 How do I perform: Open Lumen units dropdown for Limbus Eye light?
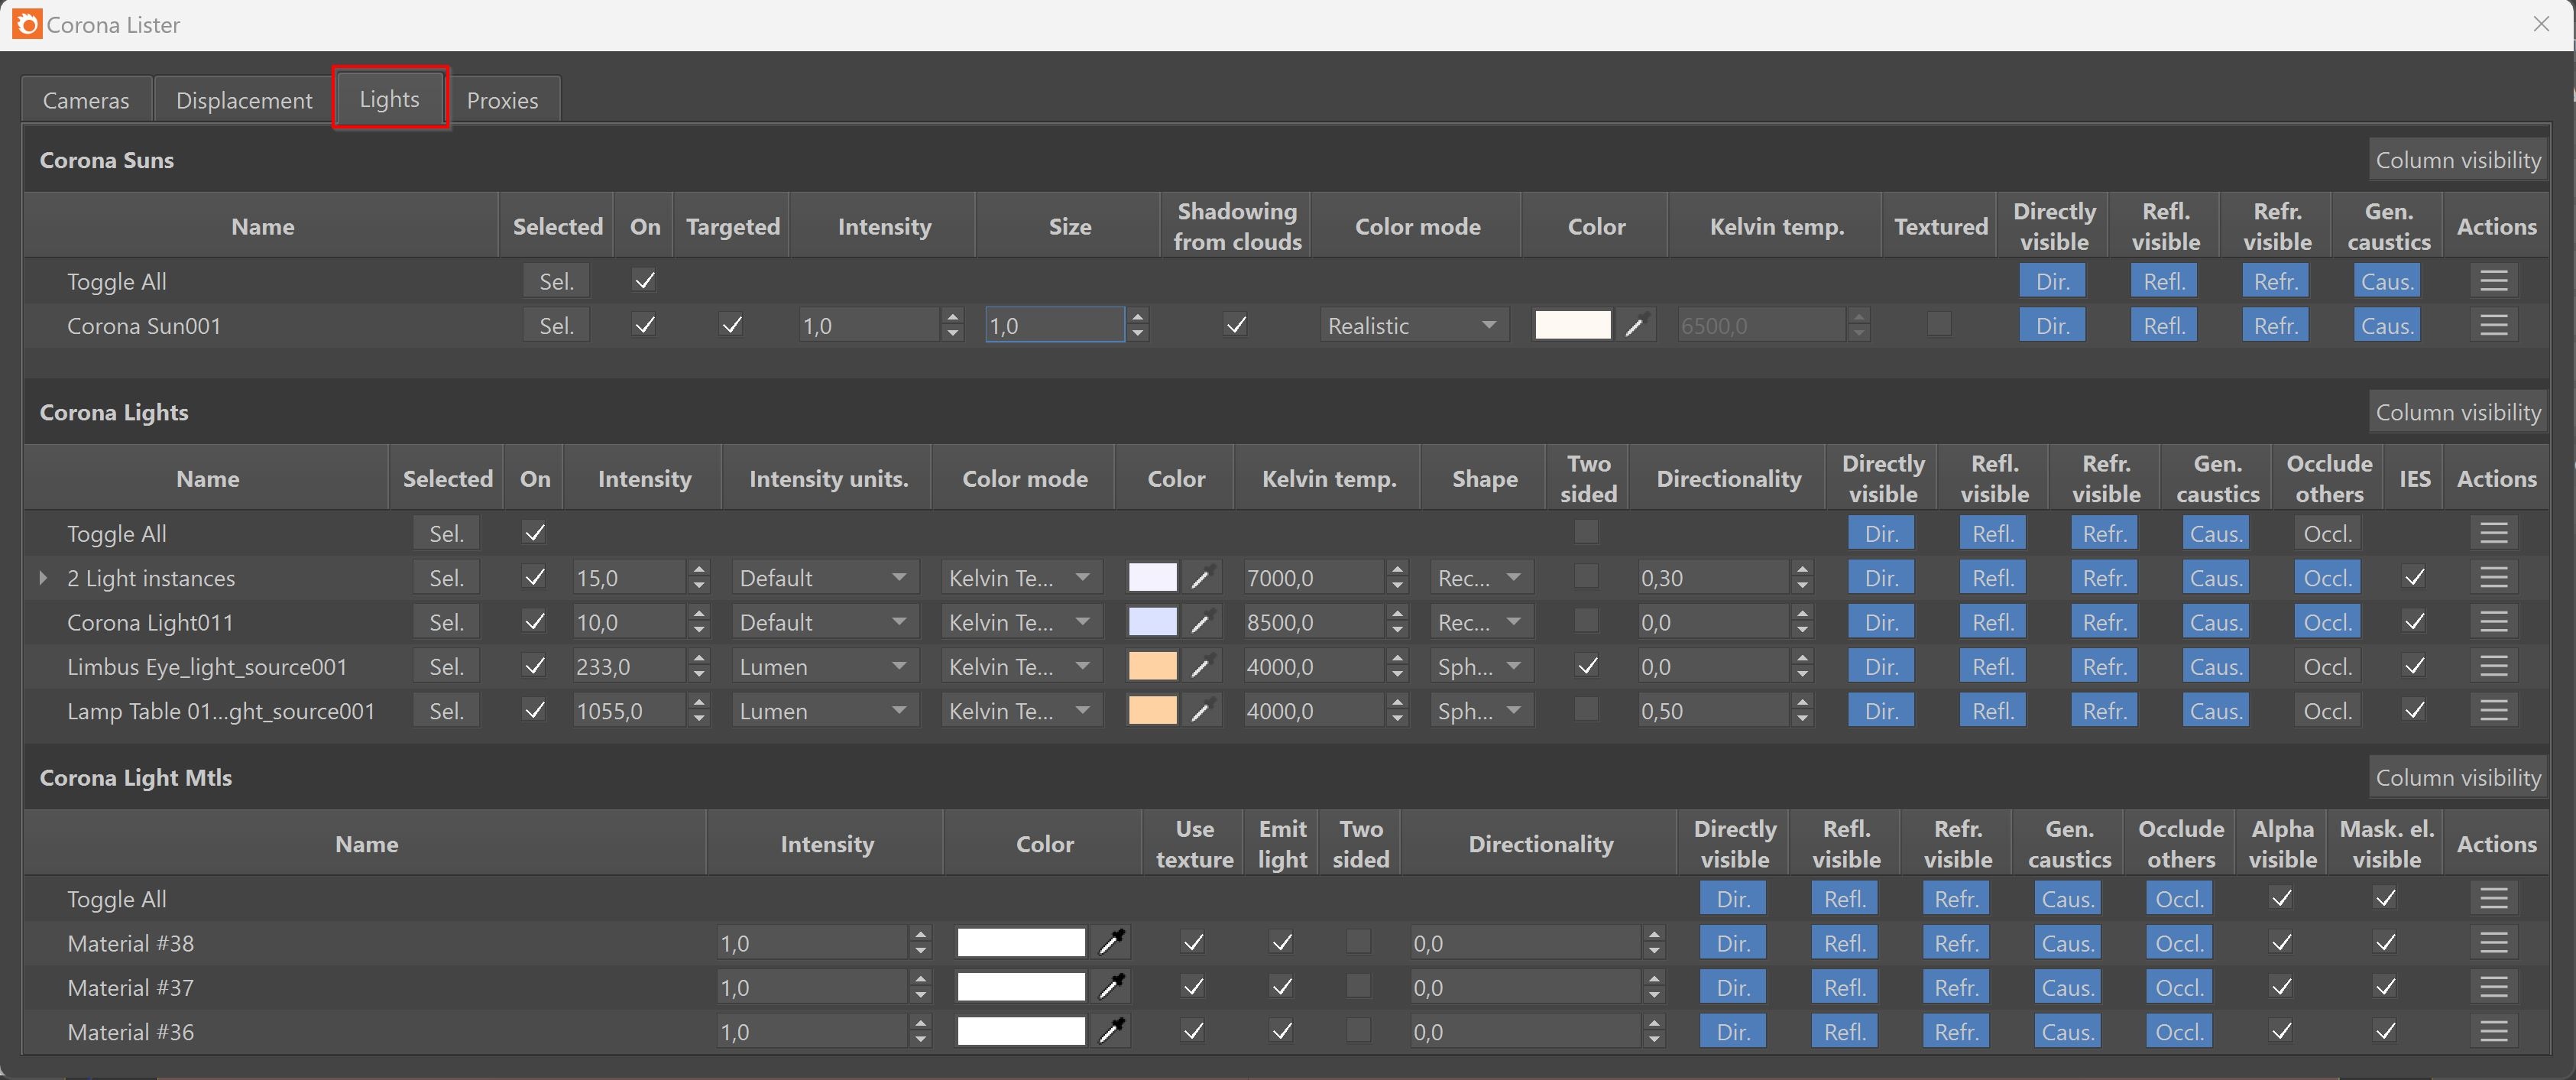[x=825, y=666]
